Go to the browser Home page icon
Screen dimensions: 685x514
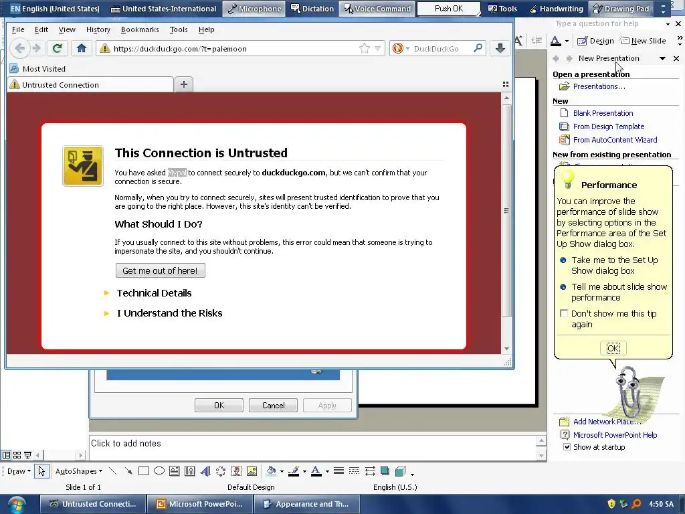point(81,48)
